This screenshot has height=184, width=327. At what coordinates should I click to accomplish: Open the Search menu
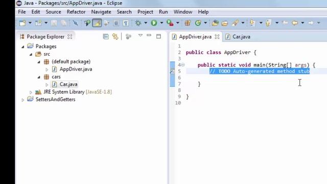pos(124,12)
